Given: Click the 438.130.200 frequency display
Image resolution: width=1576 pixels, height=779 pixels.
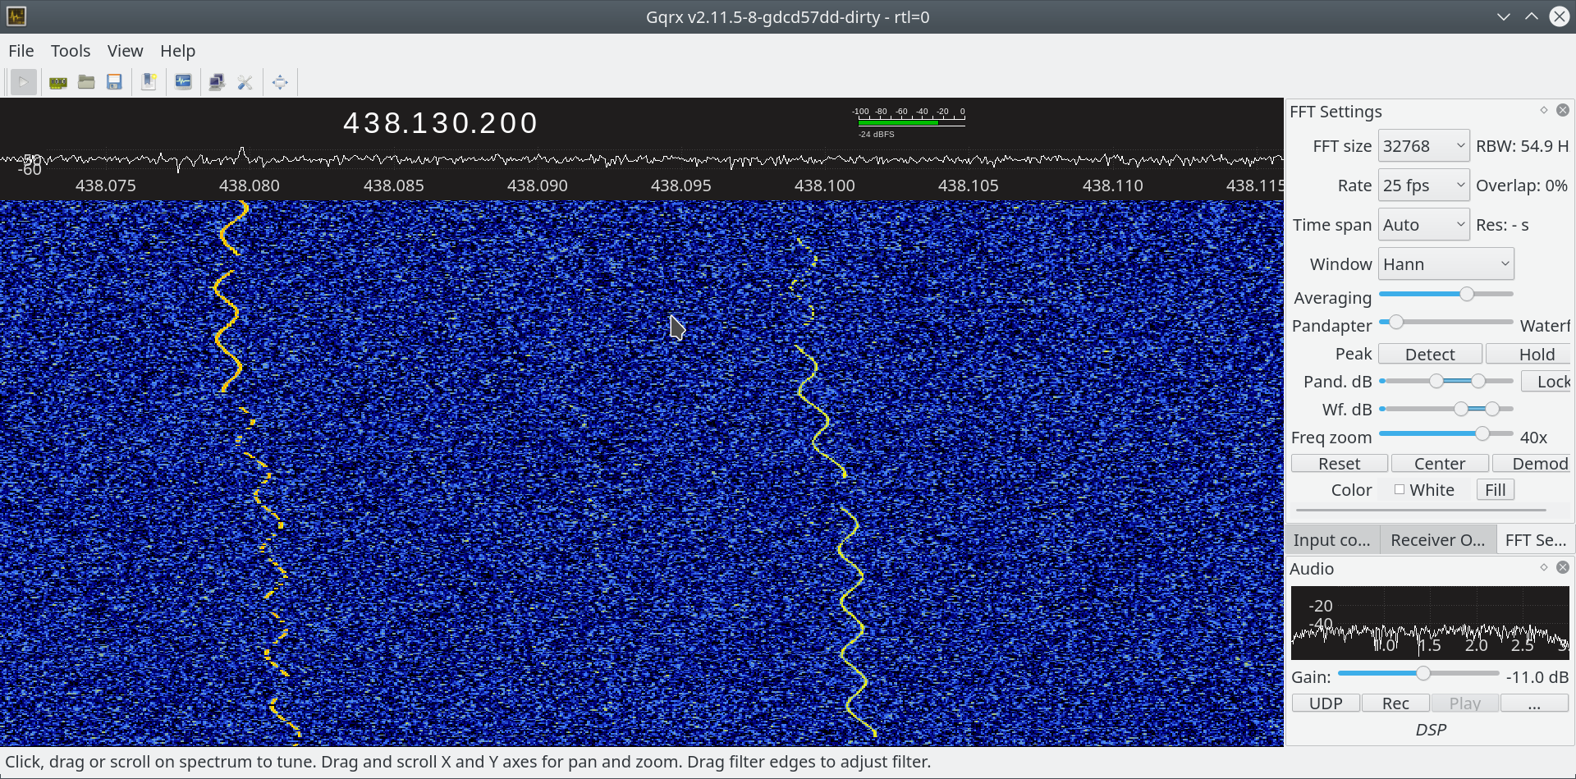Looking at the screenshot, I should 440,123.
